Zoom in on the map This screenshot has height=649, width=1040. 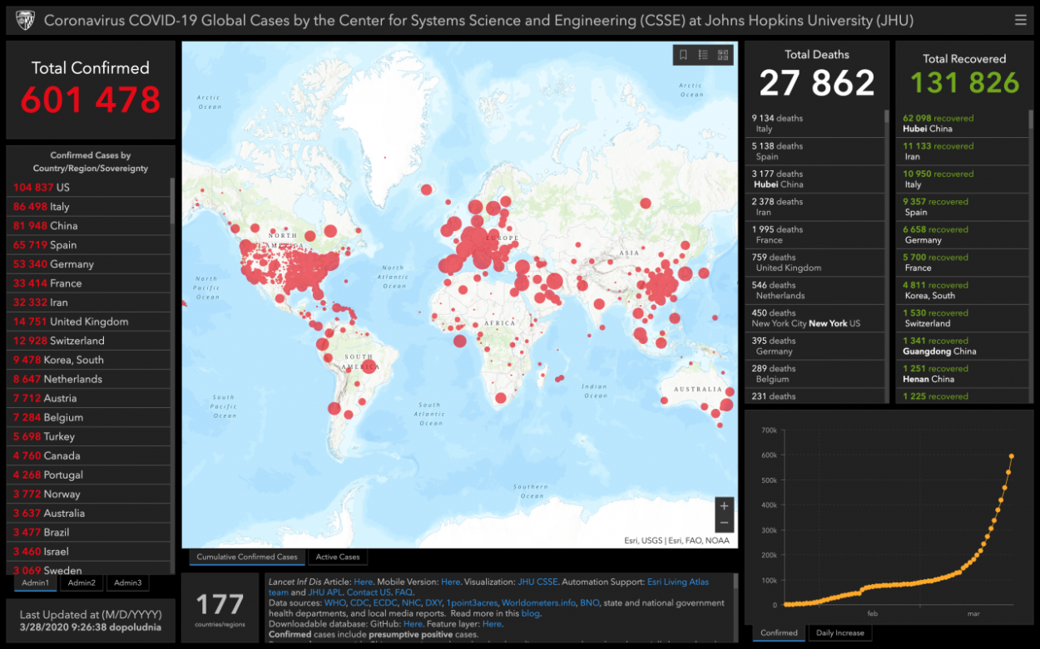pos(724,506)
